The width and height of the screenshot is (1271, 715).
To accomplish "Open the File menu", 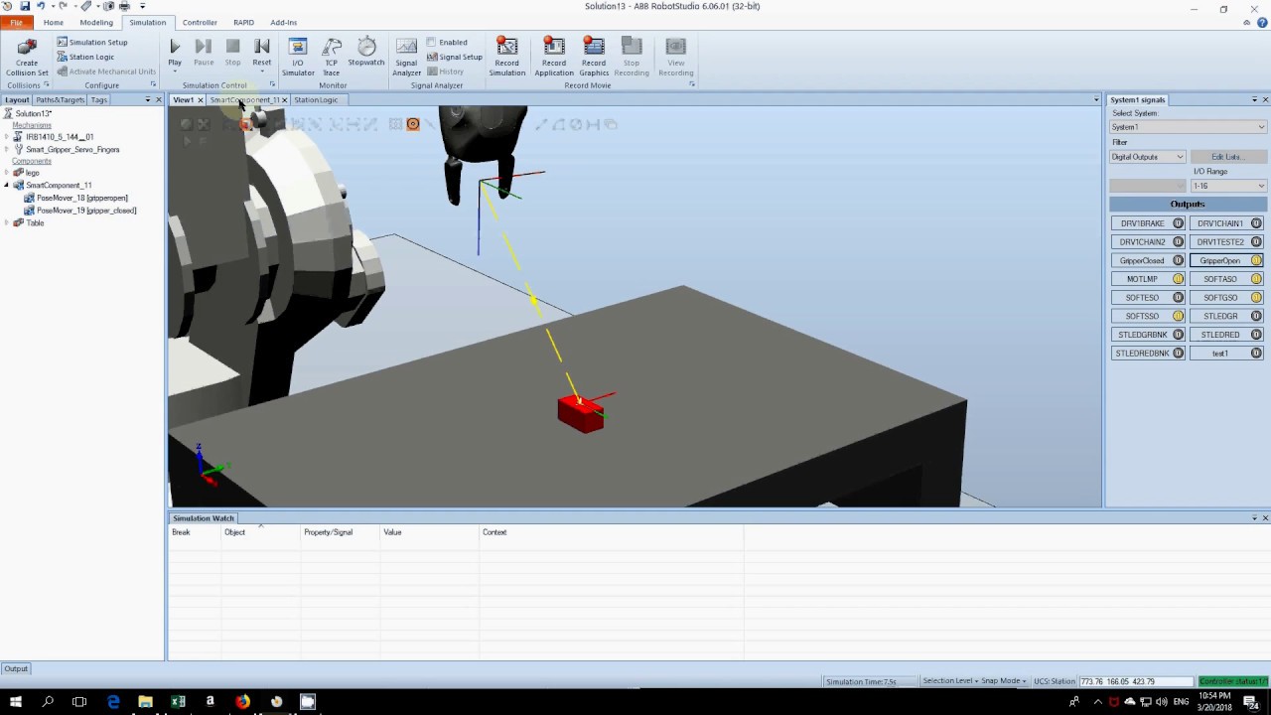I will pos(17,22).
